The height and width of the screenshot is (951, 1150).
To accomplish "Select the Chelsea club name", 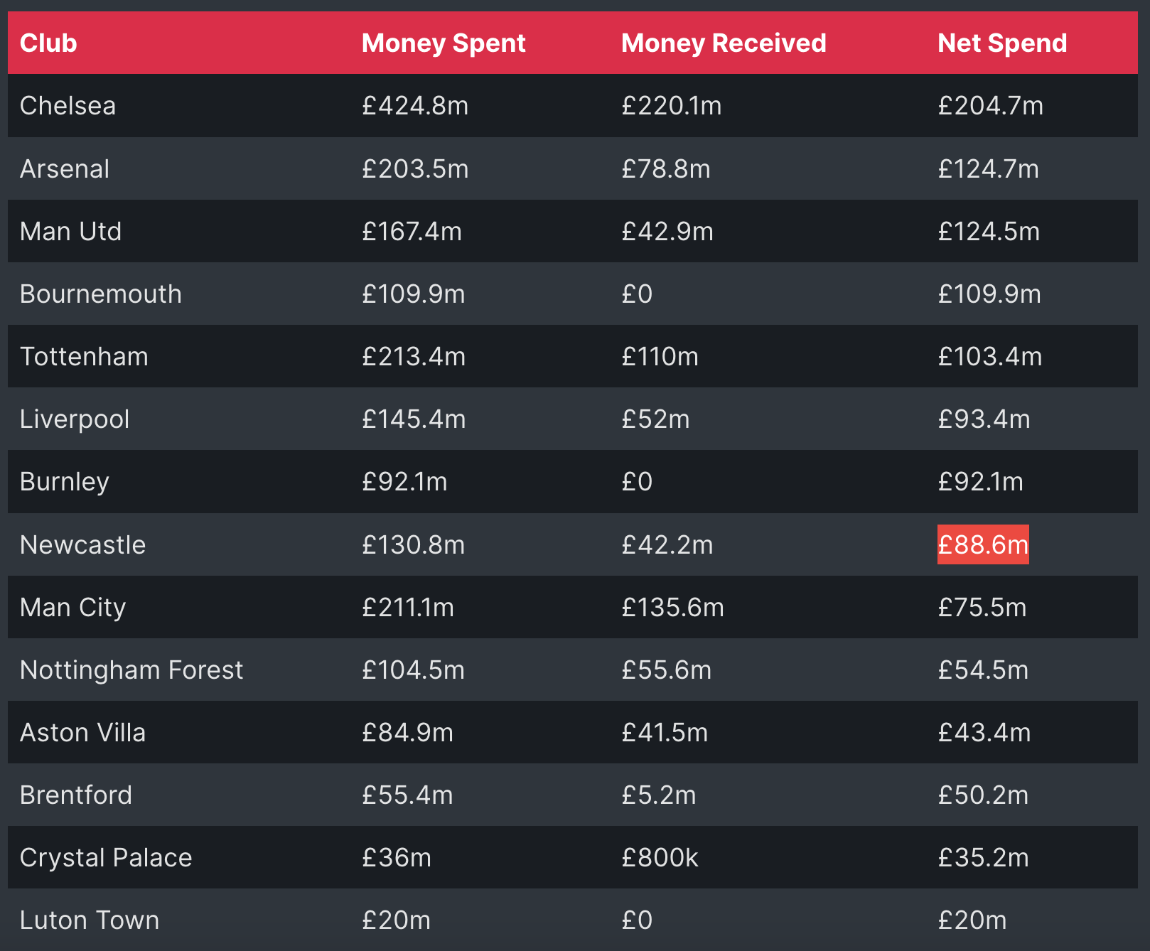I will [x=68, y=106].
